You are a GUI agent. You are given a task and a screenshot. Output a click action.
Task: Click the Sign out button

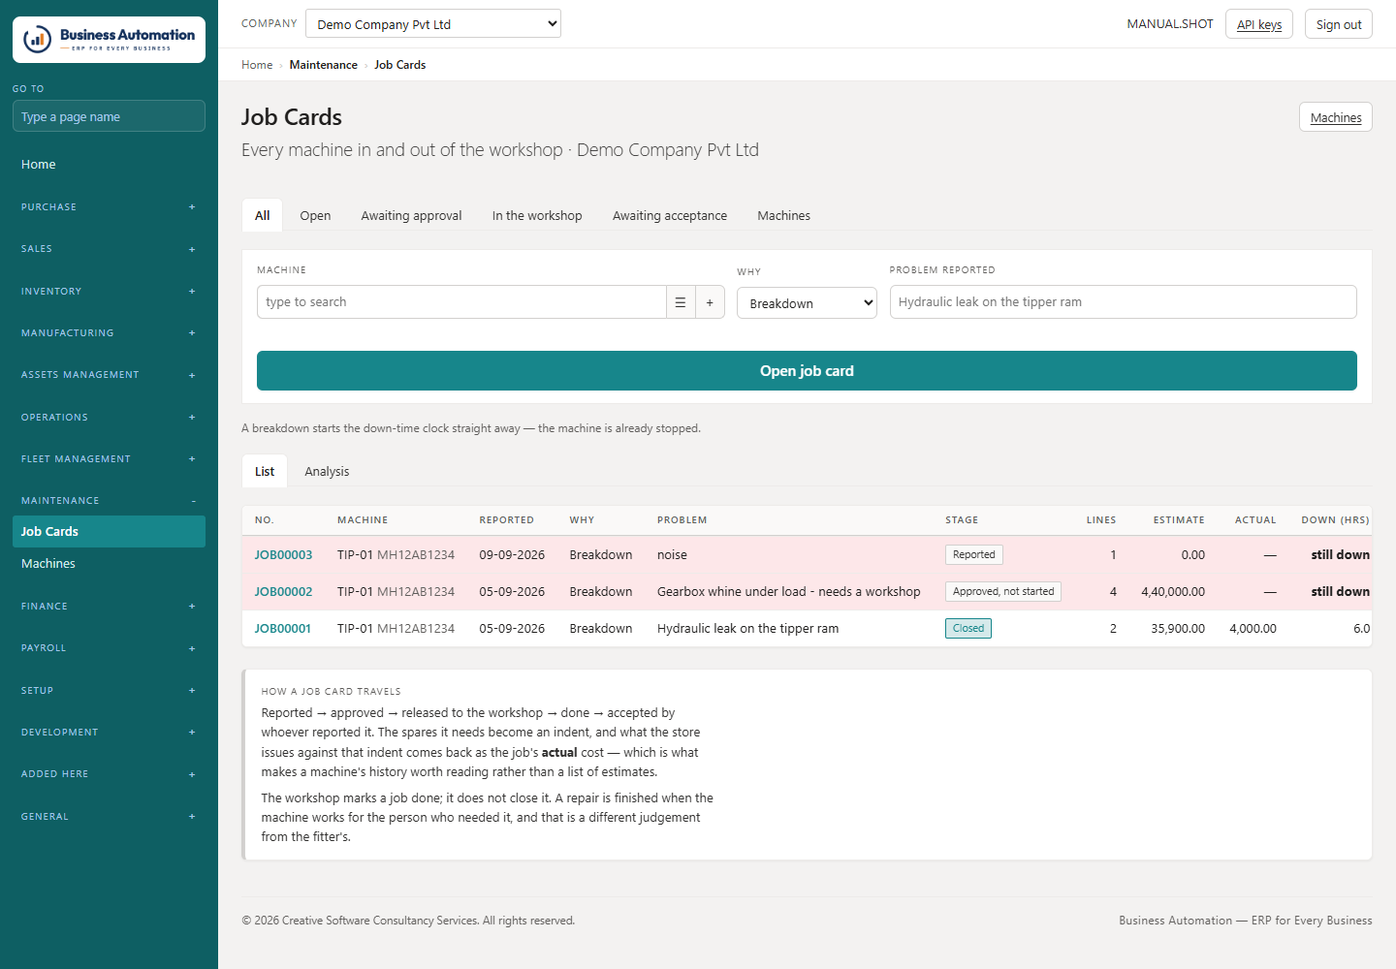[1339, 24]
